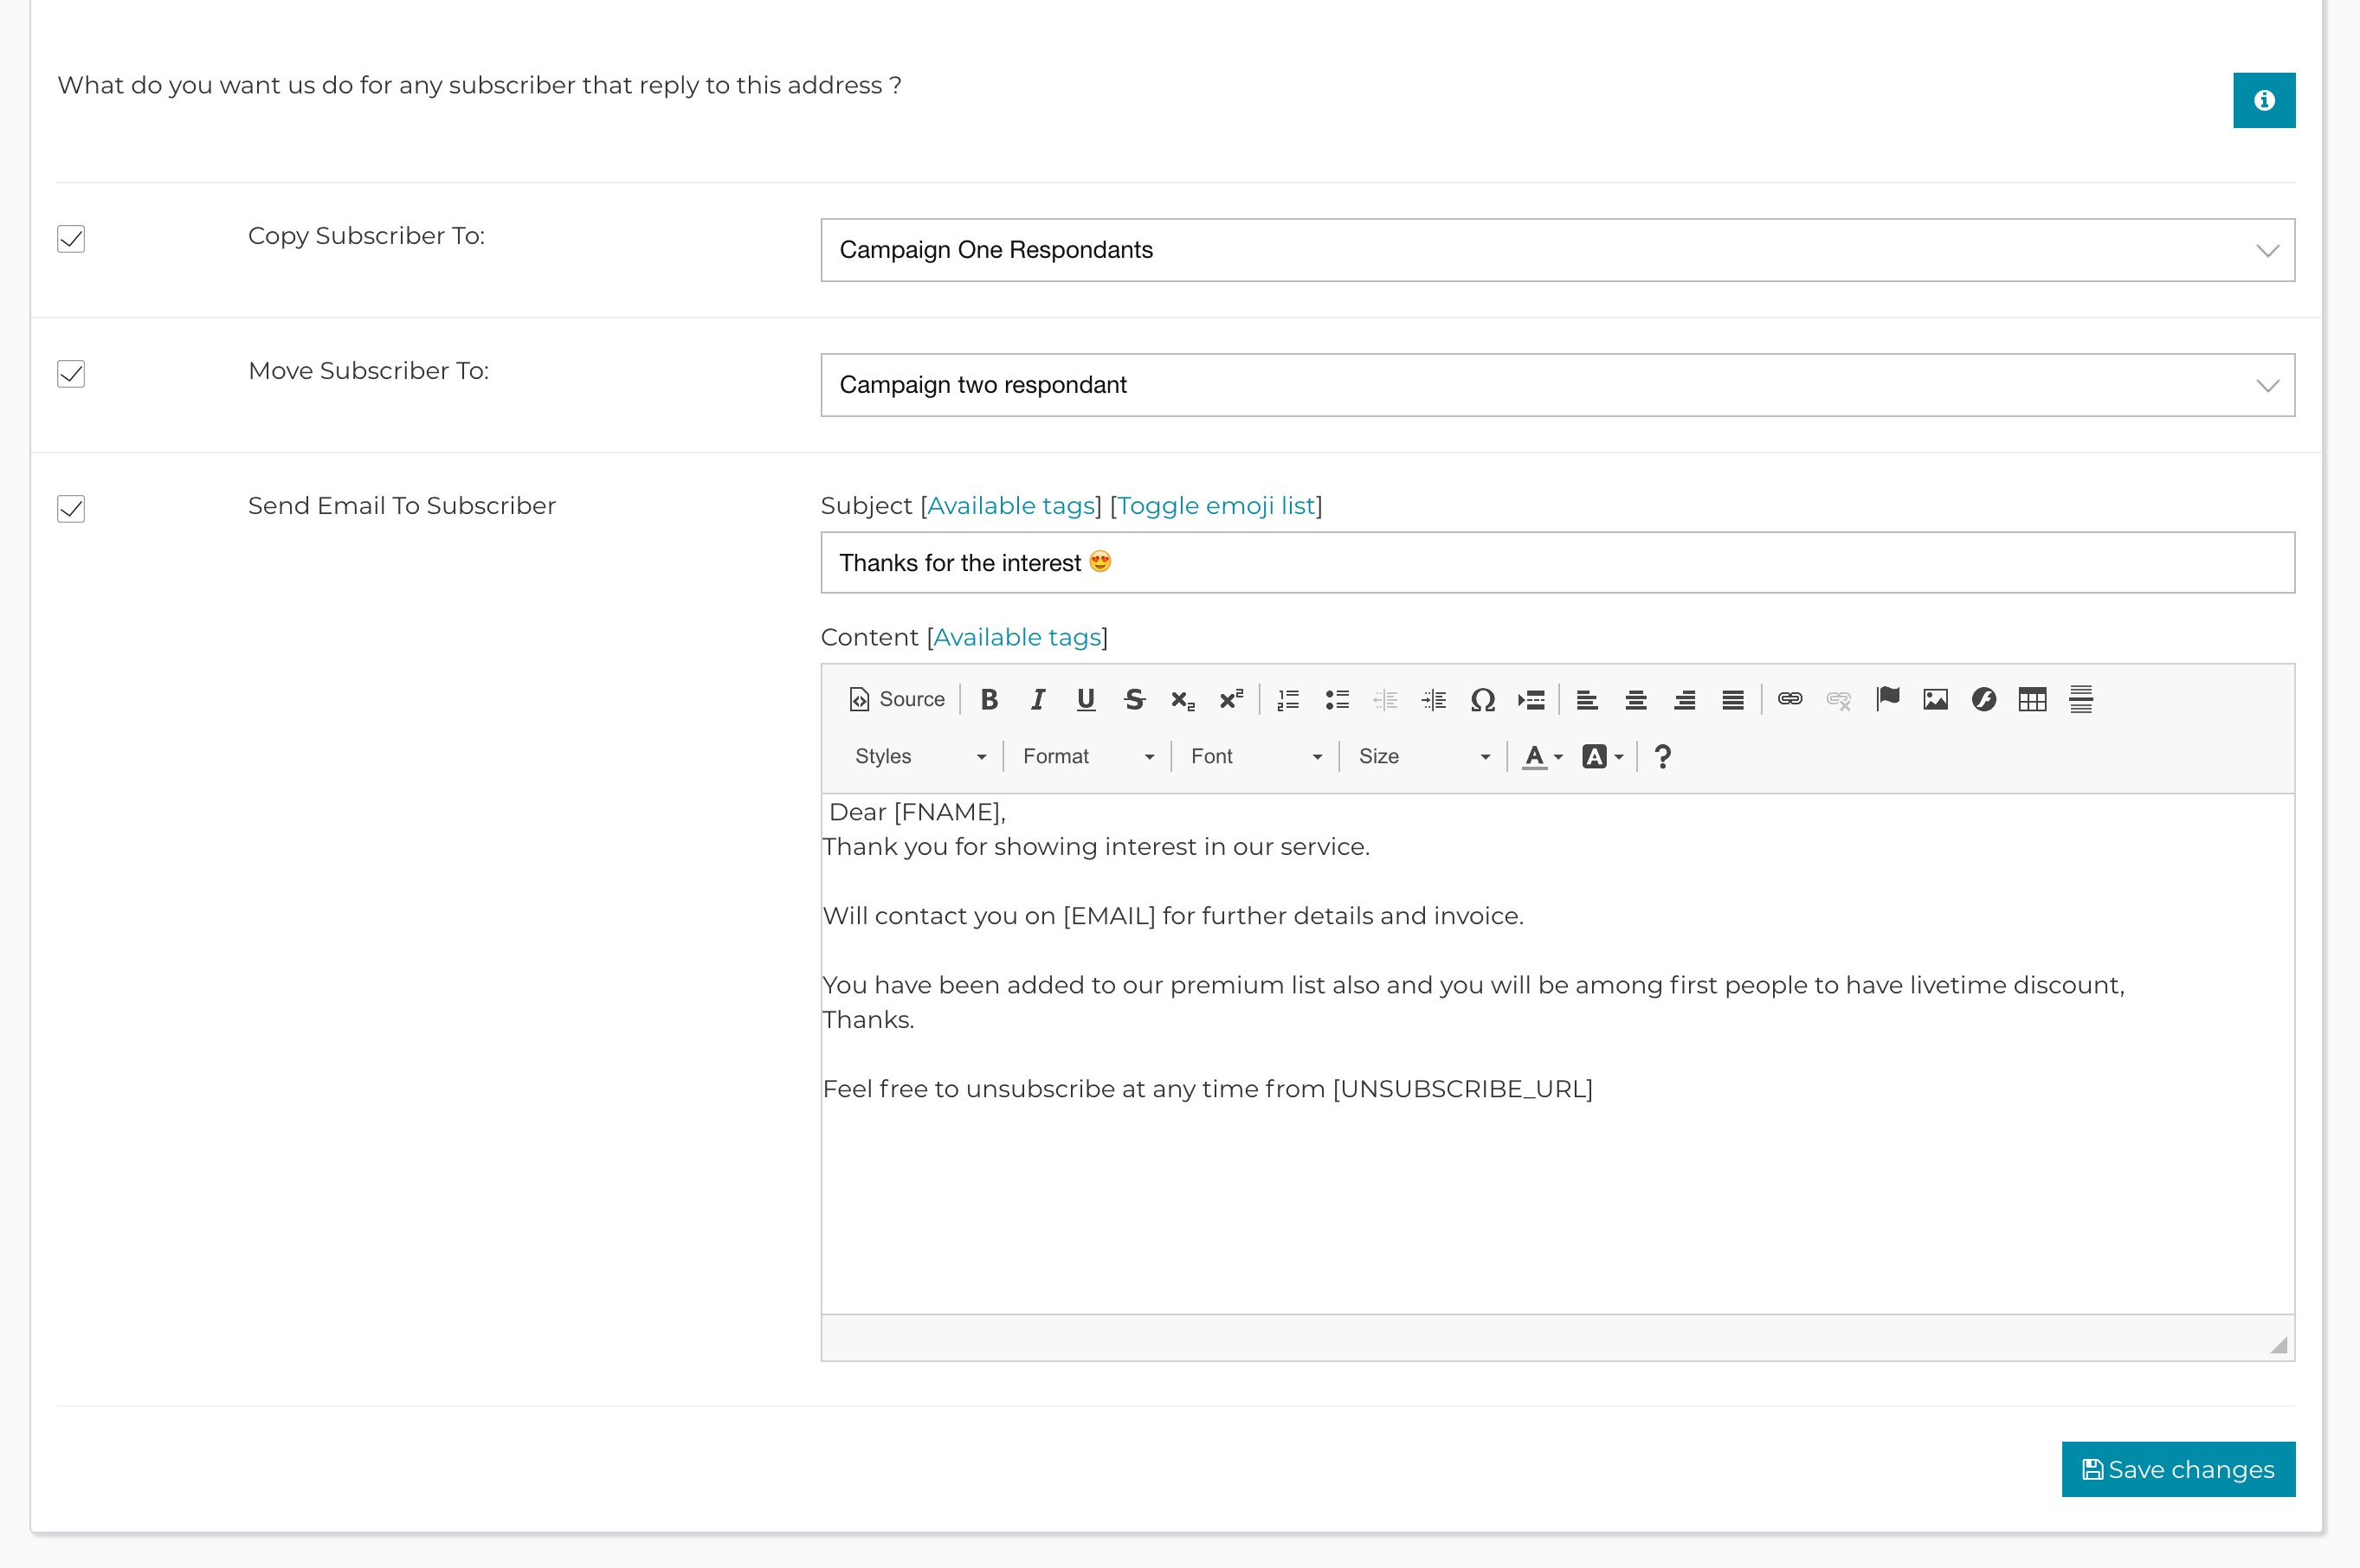Insert a table into the editor
2360x1568 pixels.
[2033, 699]
